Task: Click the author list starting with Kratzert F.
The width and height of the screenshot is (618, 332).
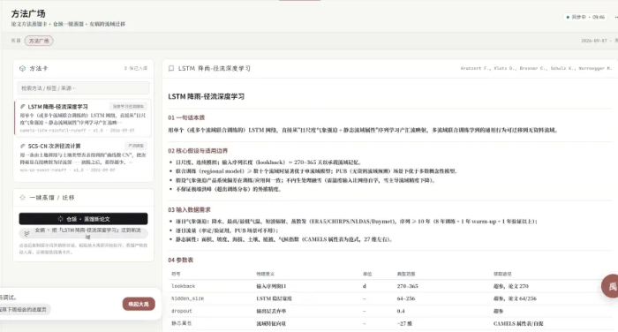Action: tap(536, 69)
